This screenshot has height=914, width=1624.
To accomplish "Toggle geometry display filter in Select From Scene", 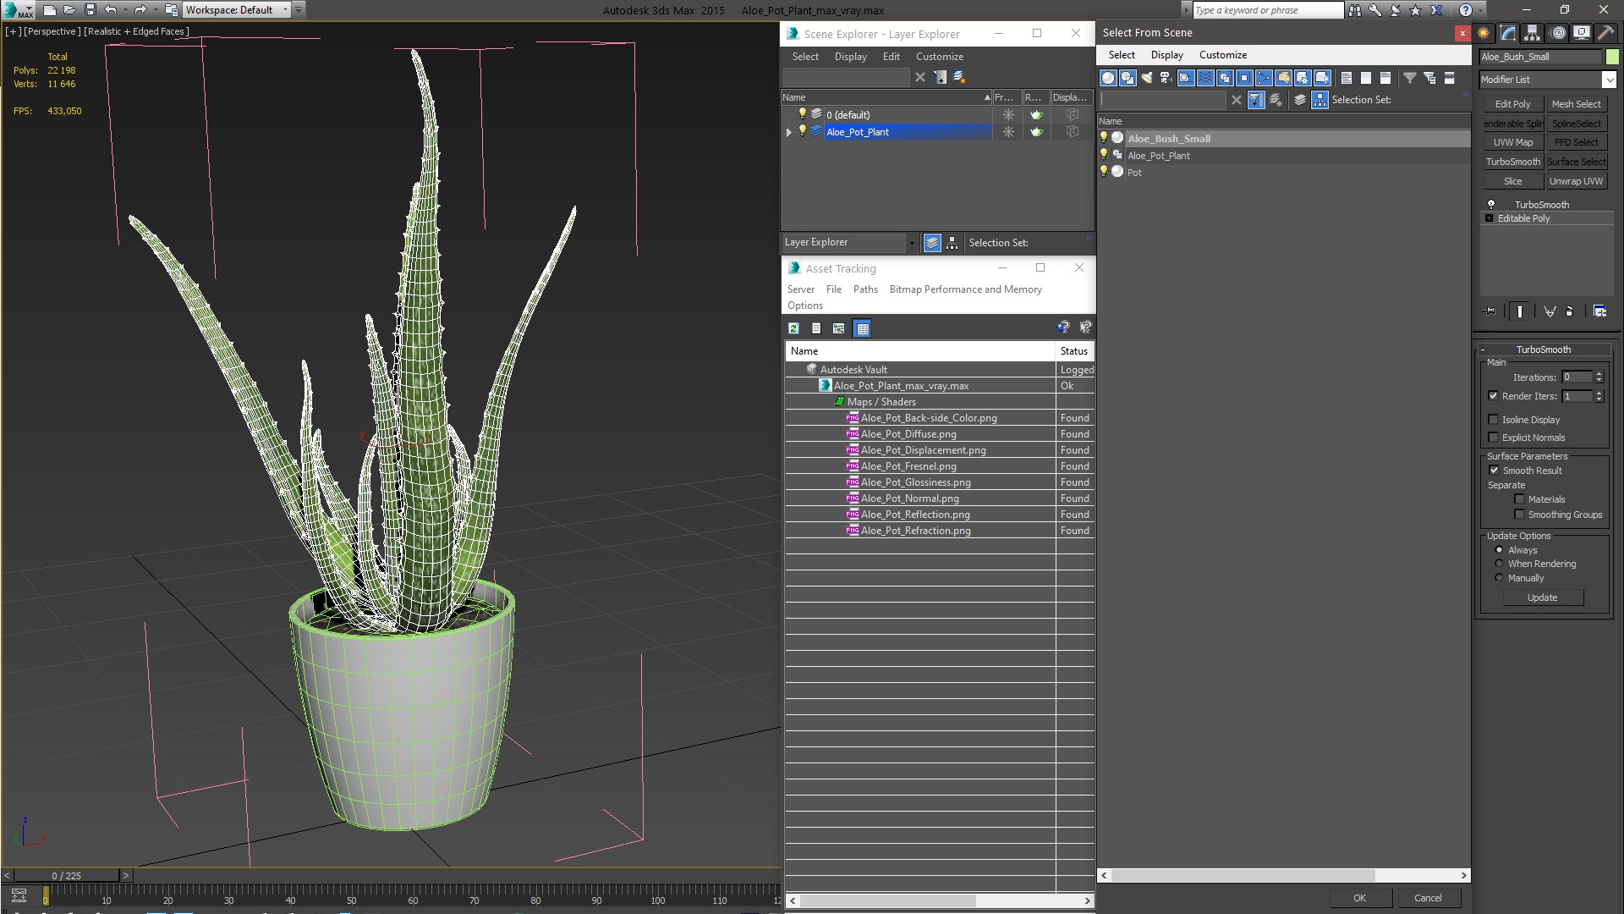I will click(1107, 78).
